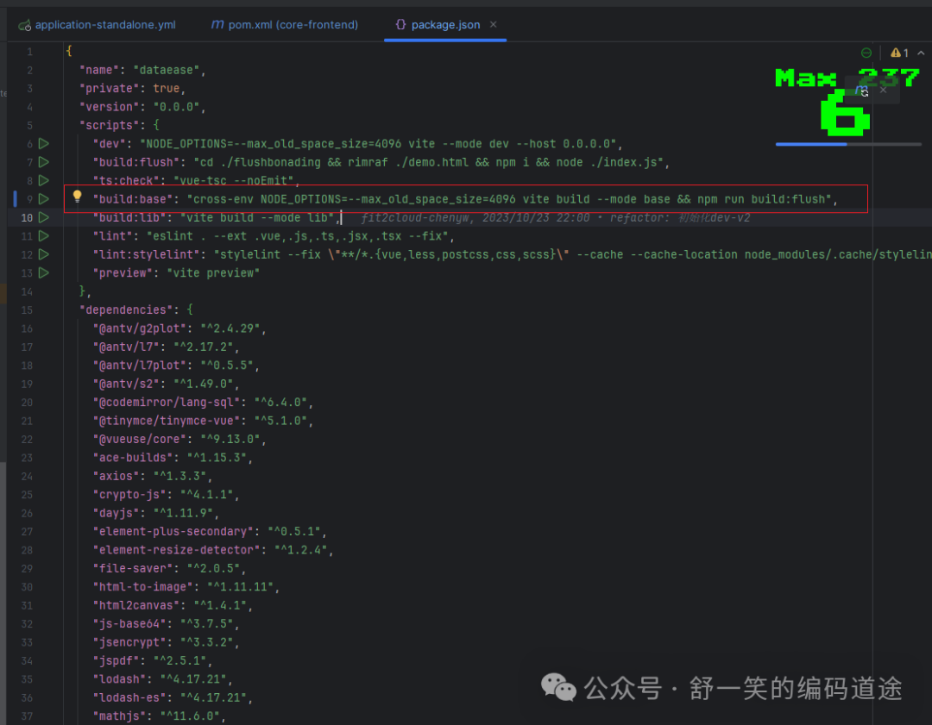The image size is (932, 725).
Task: Click the "vite preview" value on line 13
Action: pos(213,273)
